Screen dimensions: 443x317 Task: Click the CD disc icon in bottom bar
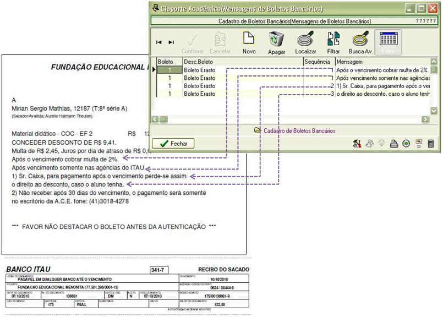(406, 144)
